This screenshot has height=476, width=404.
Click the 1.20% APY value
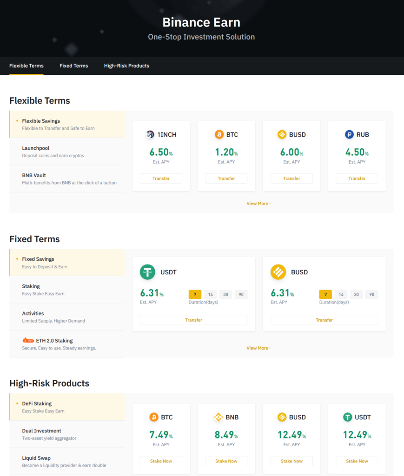pos(226,152)
